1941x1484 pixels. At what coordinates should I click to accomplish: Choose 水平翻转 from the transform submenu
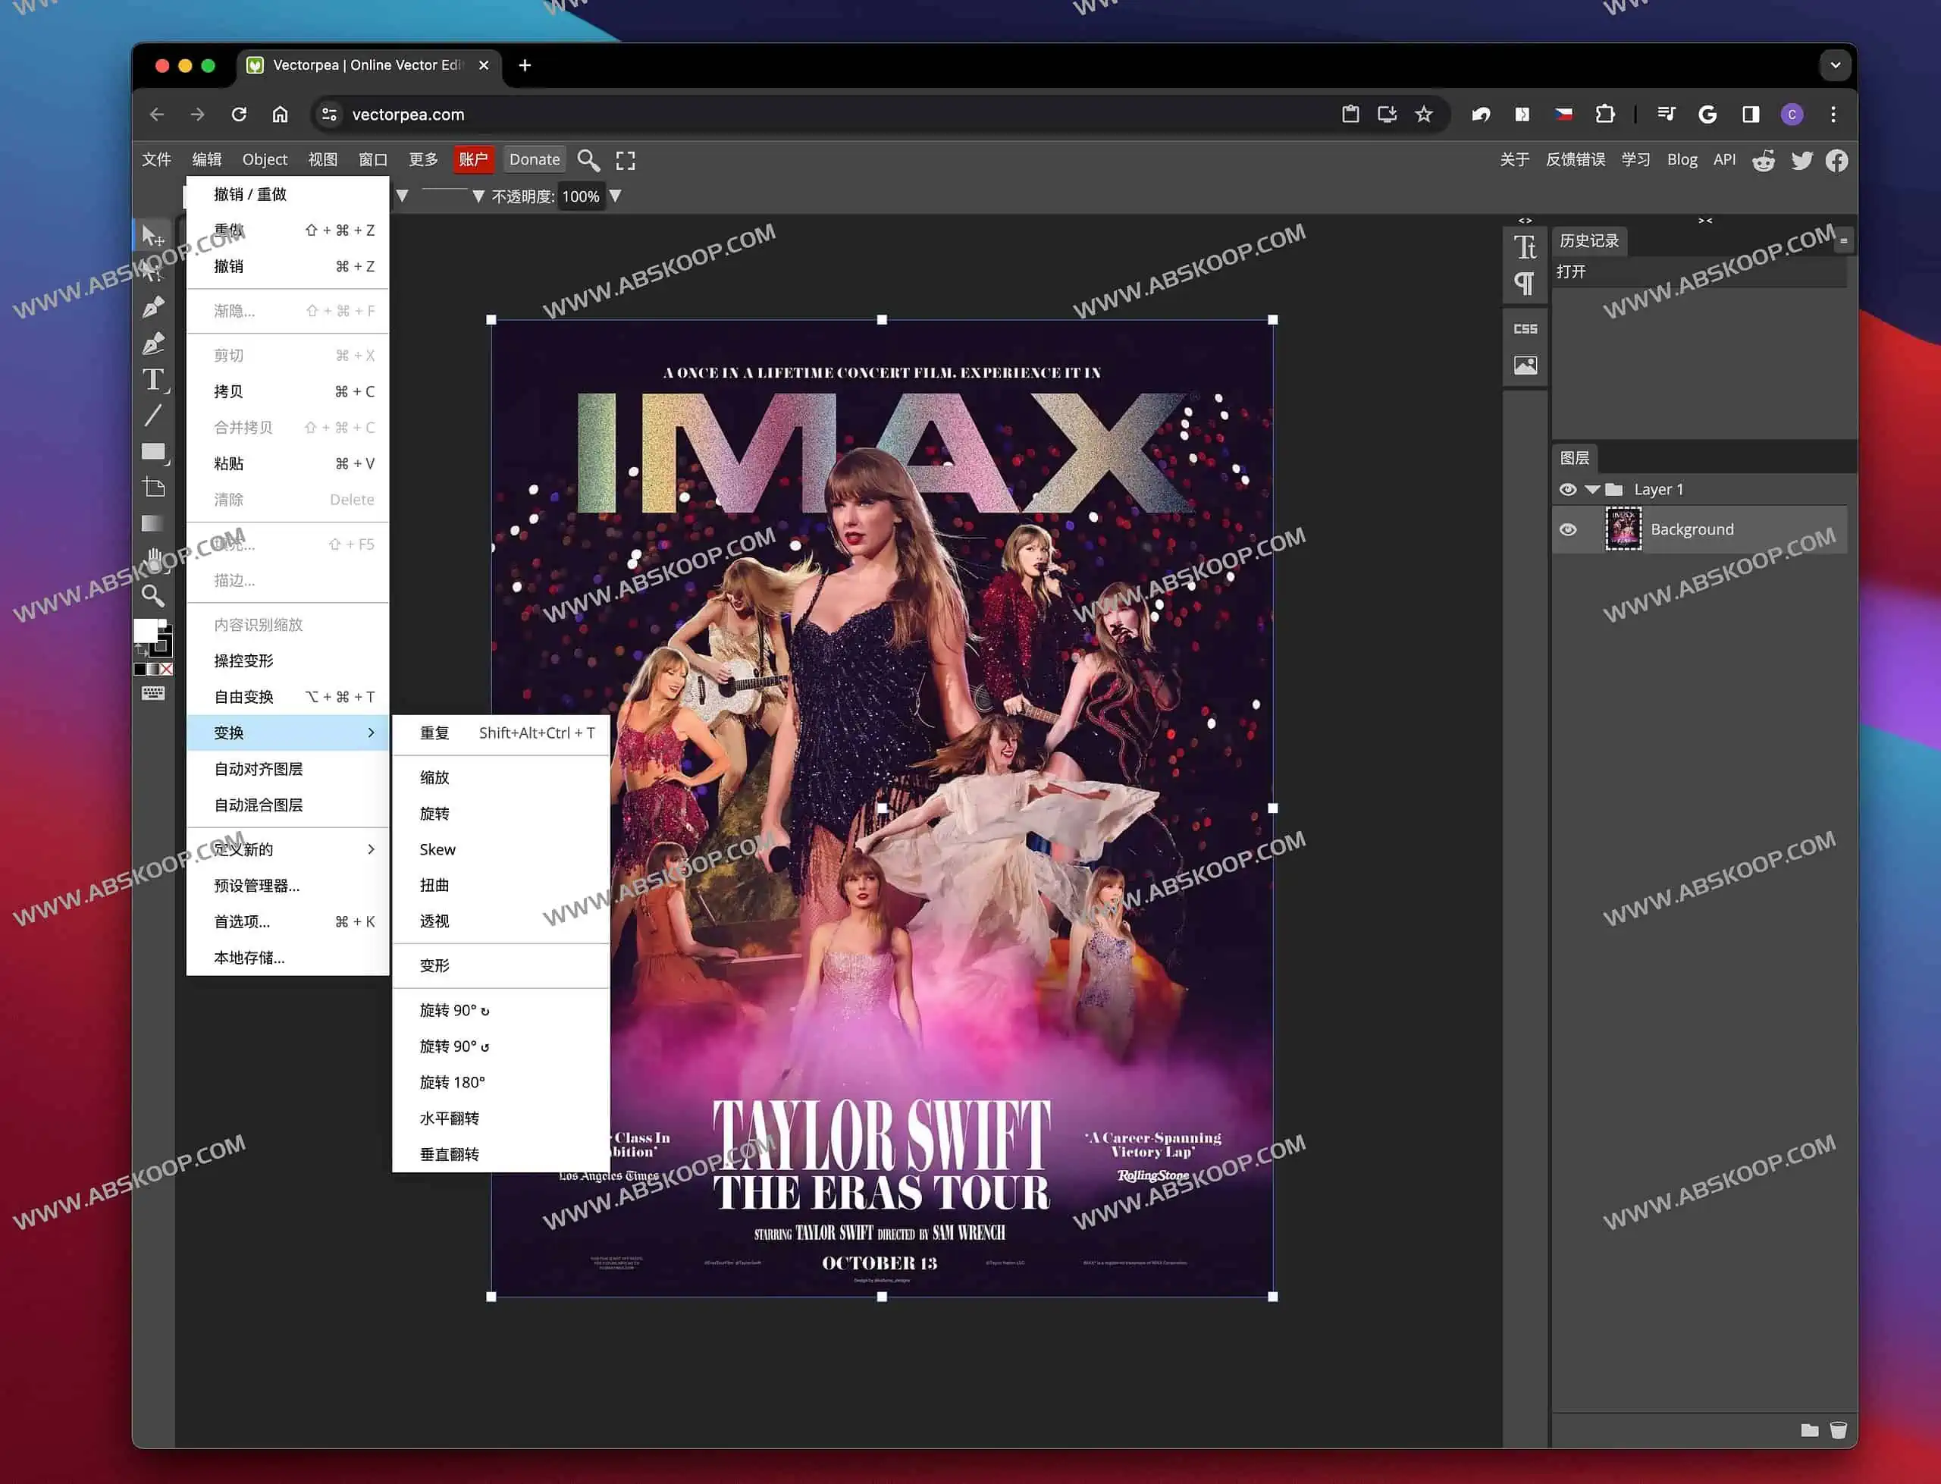point(449,1118)
